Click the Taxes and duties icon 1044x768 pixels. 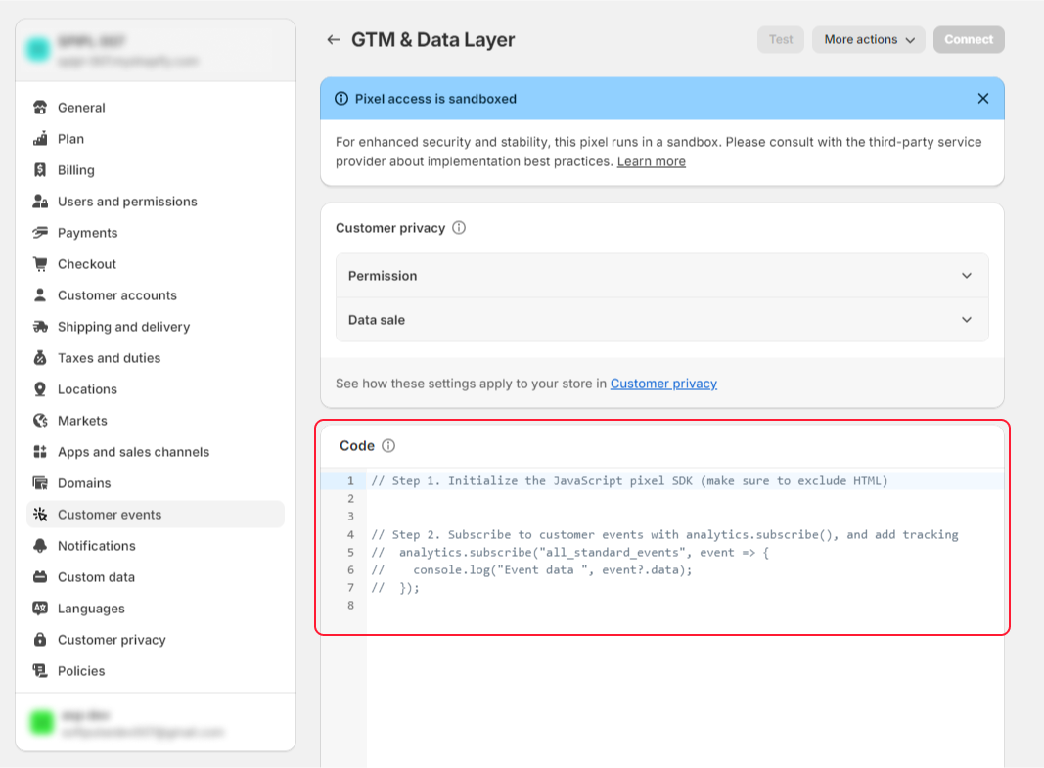39,358
